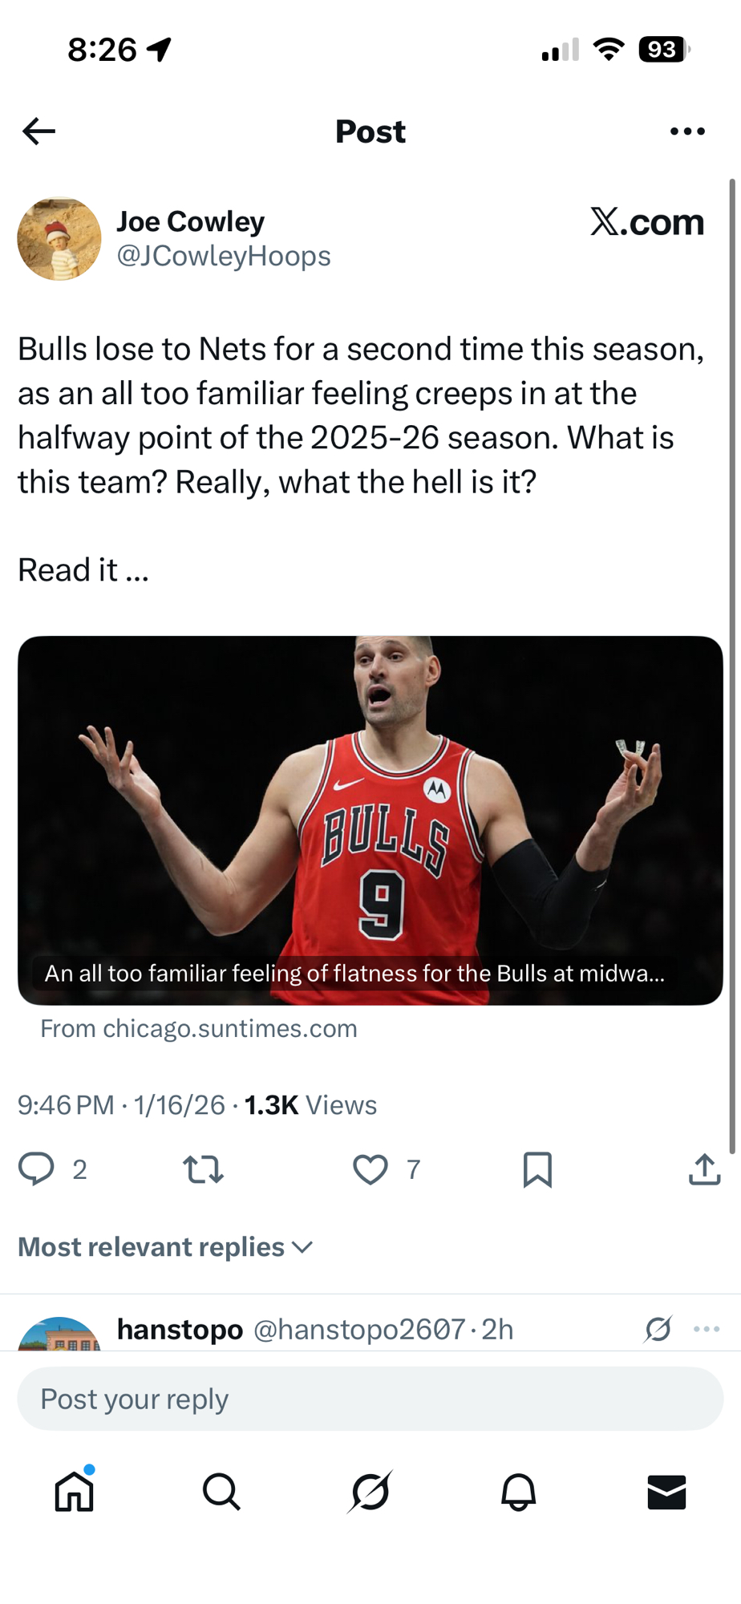
Task: Open the Grok tab in bottom bar
Action: tap(370, 1492)
